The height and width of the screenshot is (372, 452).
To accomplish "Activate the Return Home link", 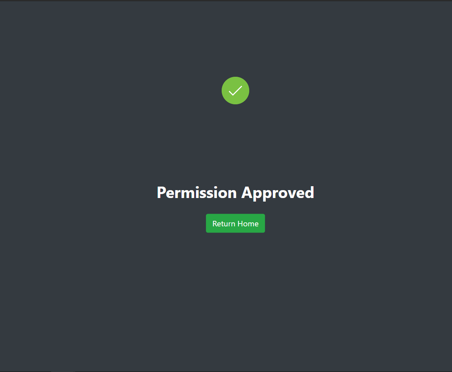I will click(x=235, y=223).
